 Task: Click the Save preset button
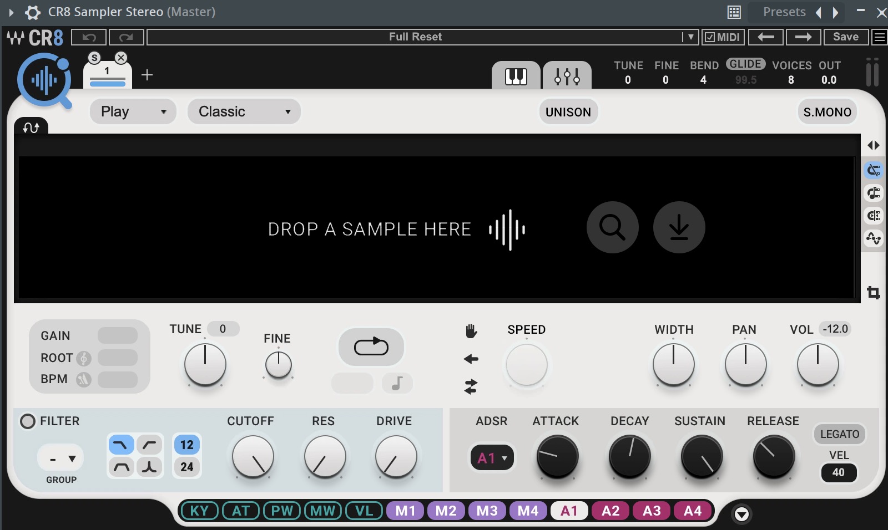point(846,37)
